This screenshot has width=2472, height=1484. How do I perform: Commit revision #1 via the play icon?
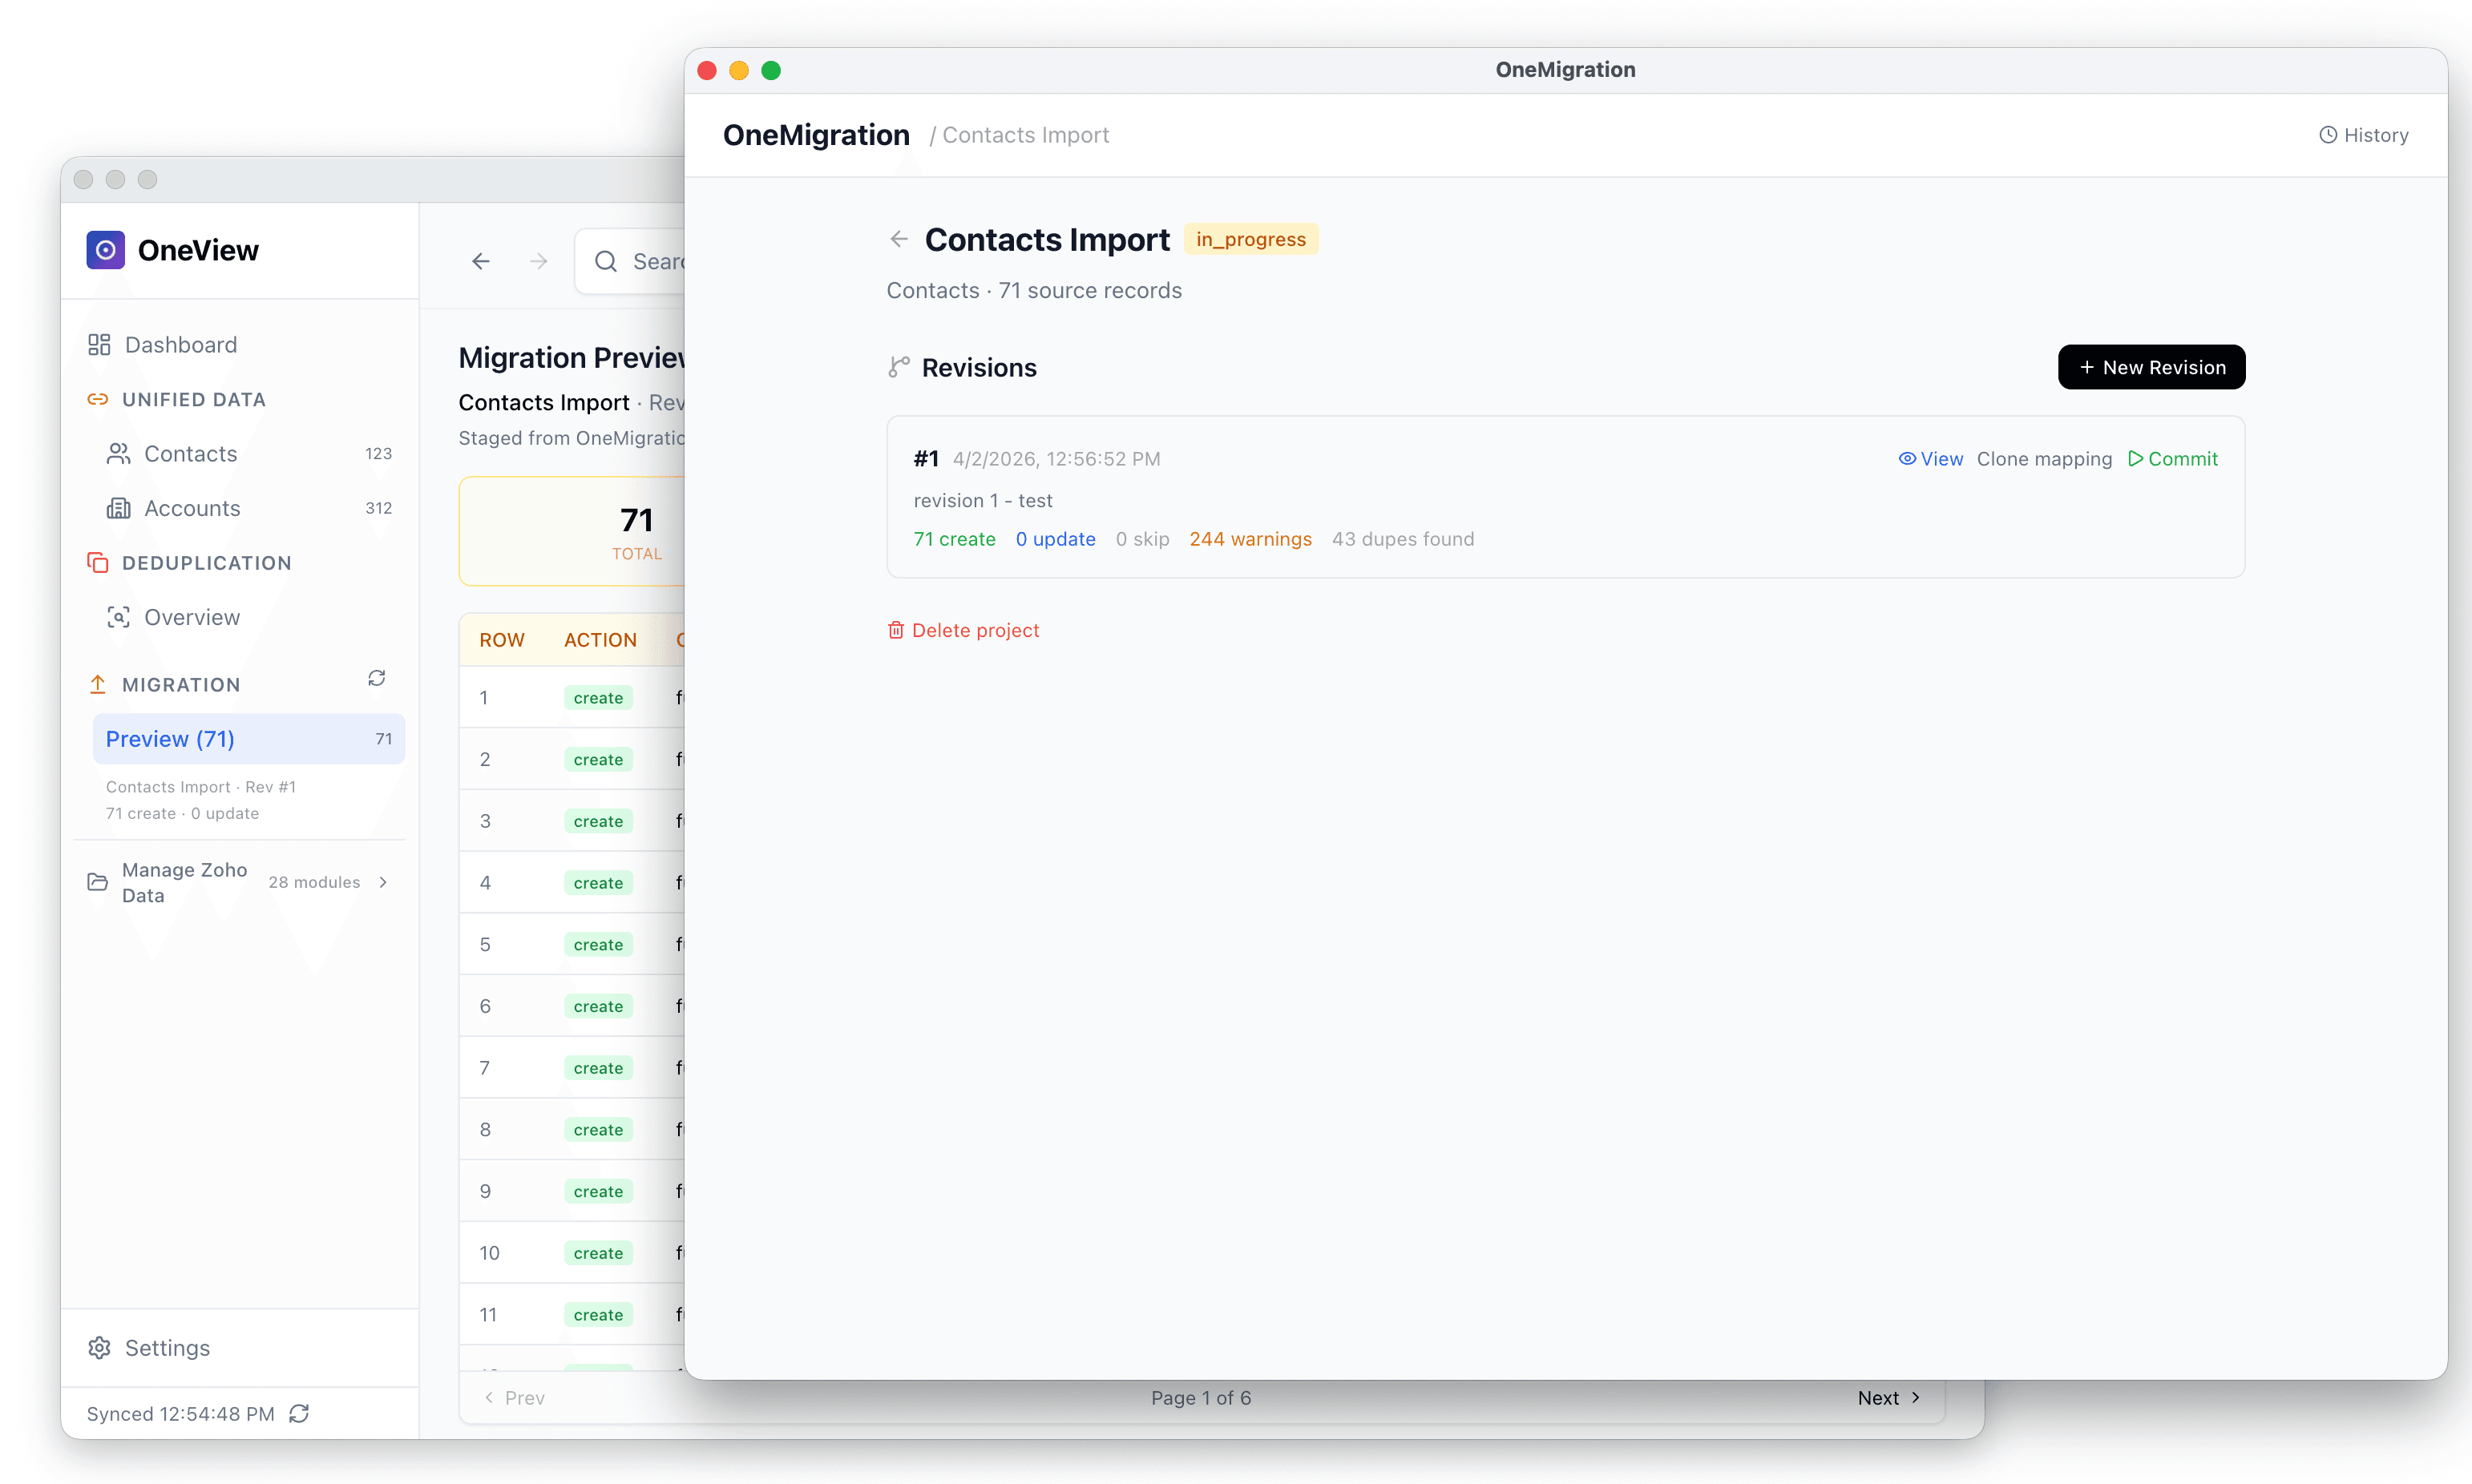tap(2173, 458)
